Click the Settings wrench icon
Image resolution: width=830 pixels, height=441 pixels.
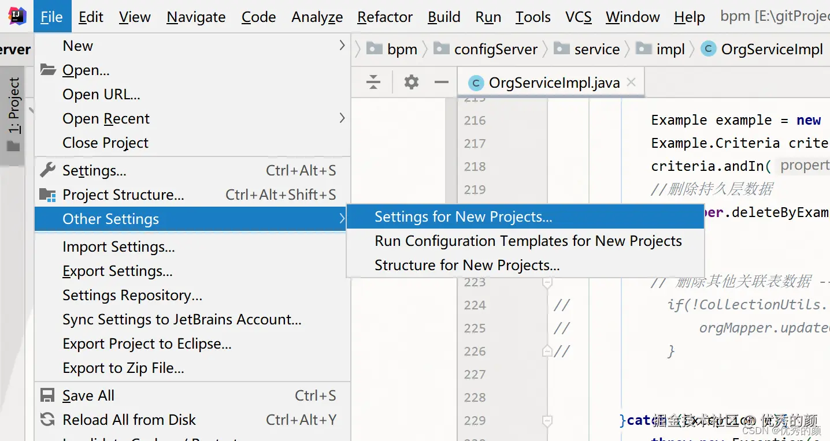pyautogui.click(x=47, y=170)
